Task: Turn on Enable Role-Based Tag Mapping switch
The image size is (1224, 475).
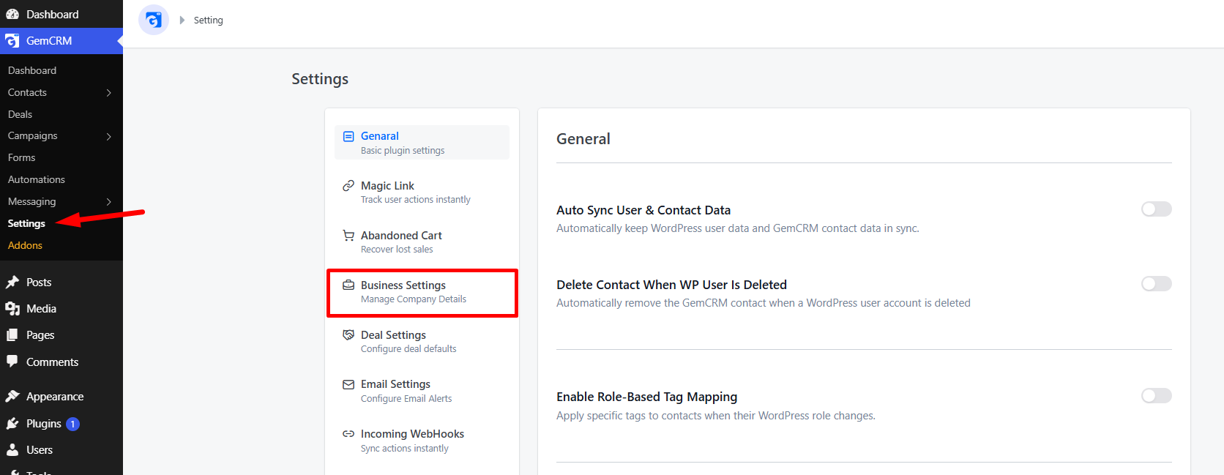Action: [1157, 396]
